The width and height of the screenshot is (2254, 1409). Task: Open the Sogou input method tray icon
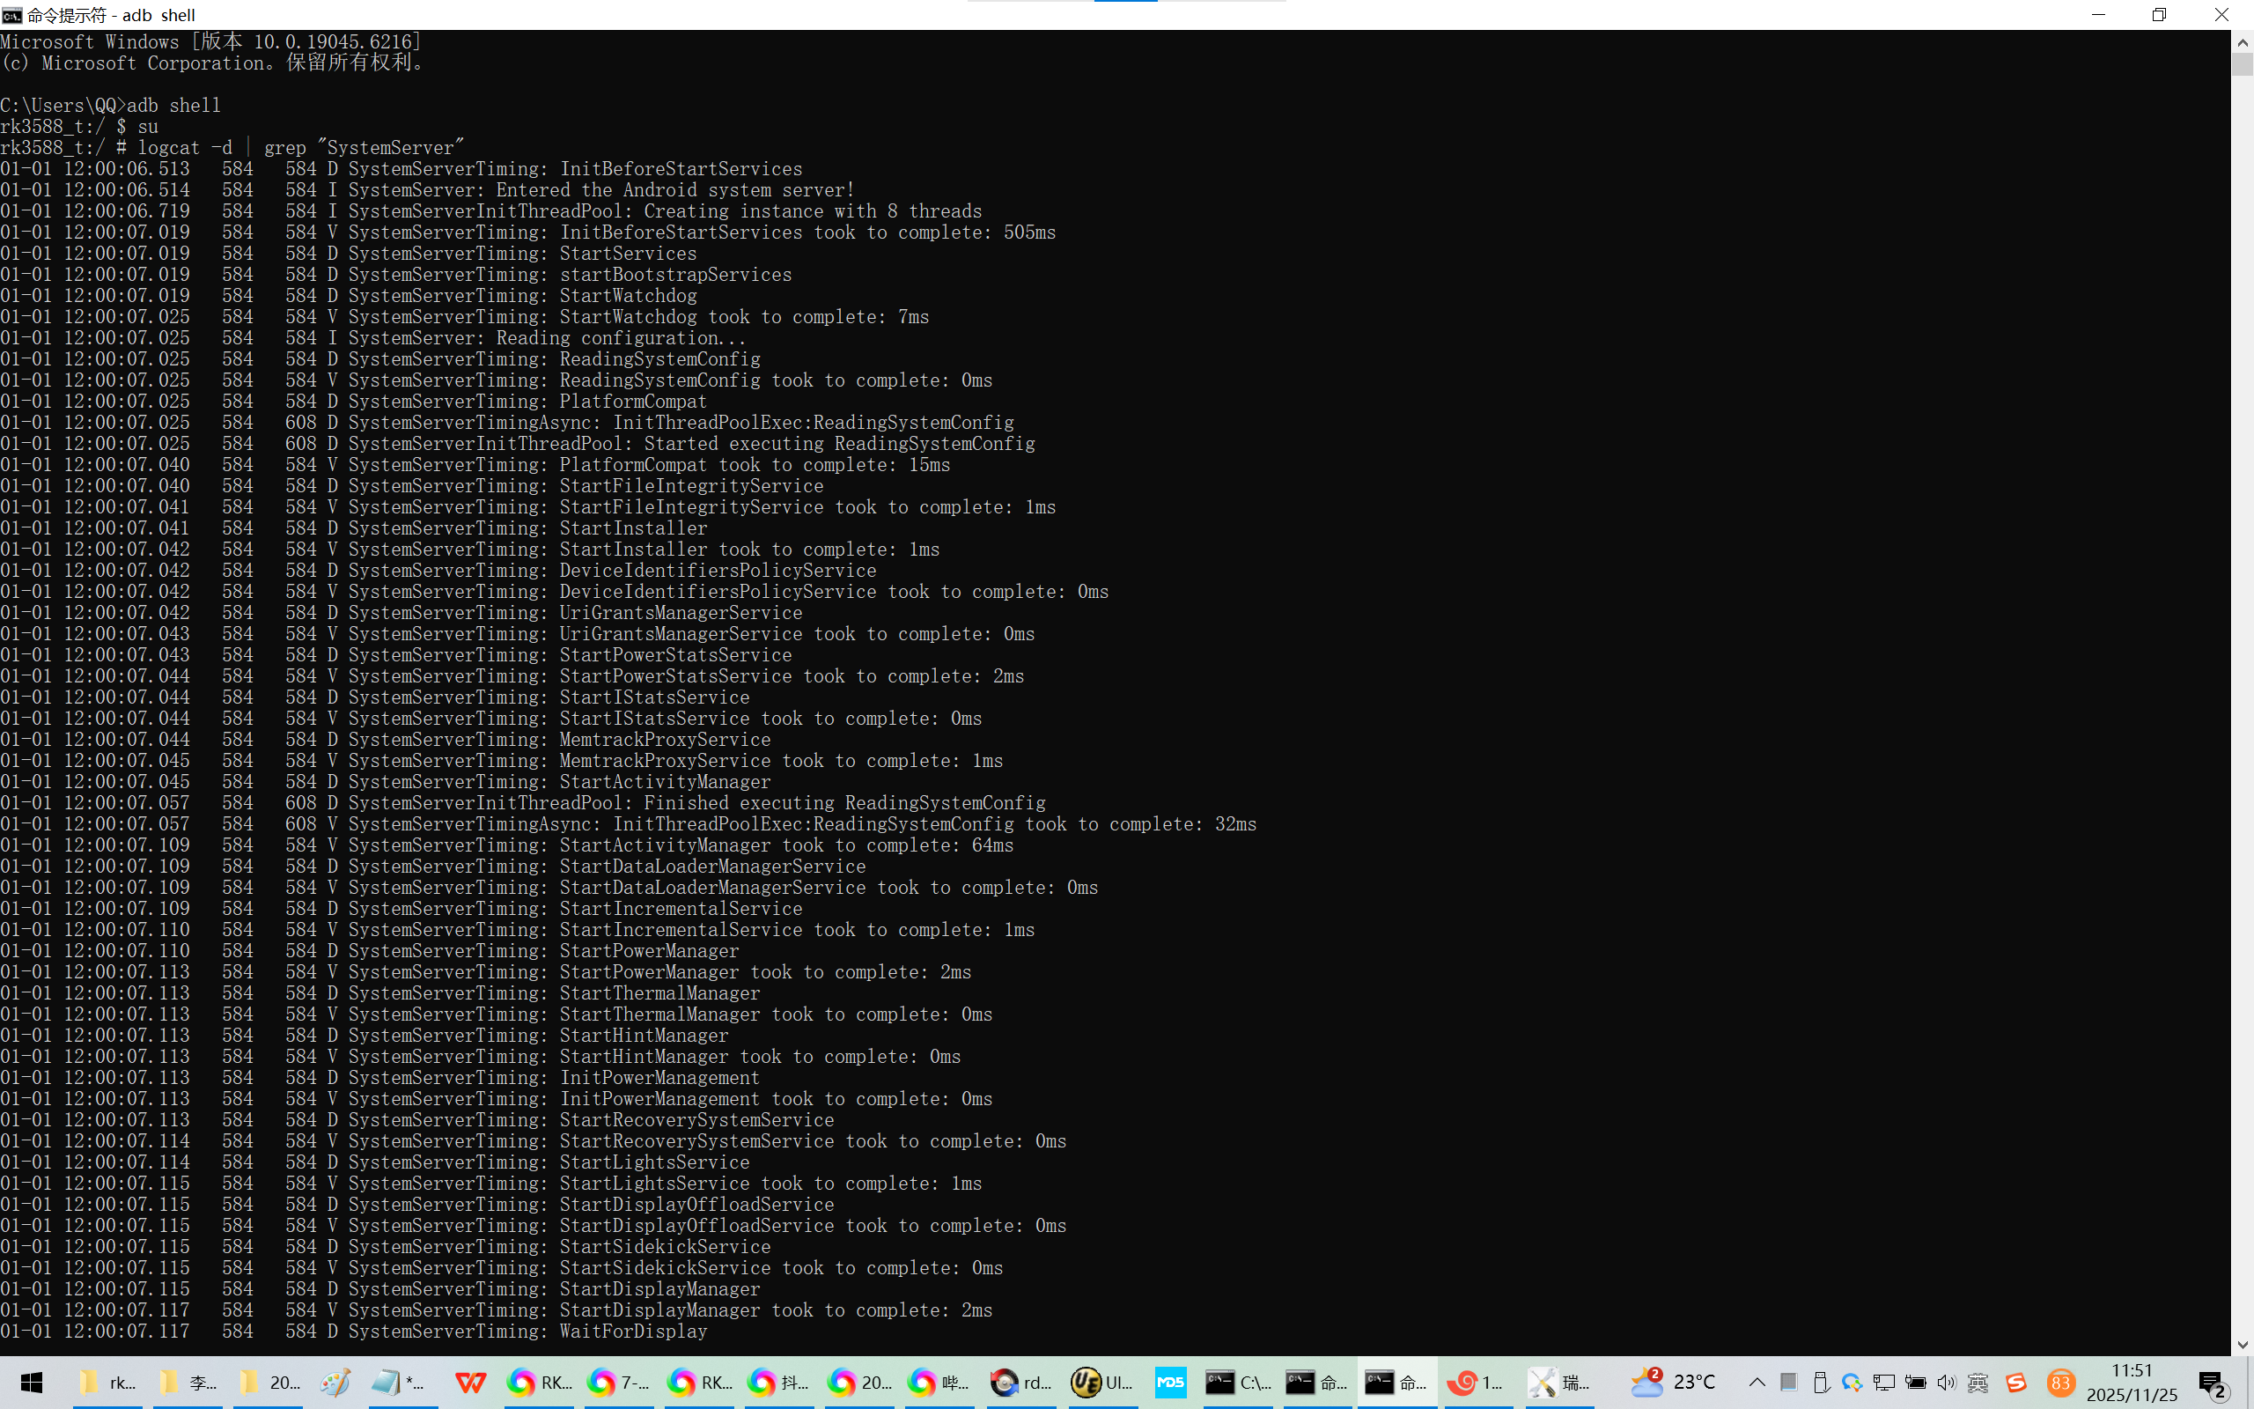click(x=2016, y=1382)
